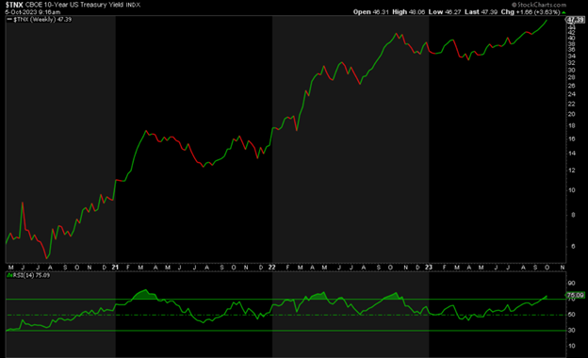Click the Chg value +1.66 (+3.63%)
This screenshot has width=588, height=358.
click(x=538, y=12)
